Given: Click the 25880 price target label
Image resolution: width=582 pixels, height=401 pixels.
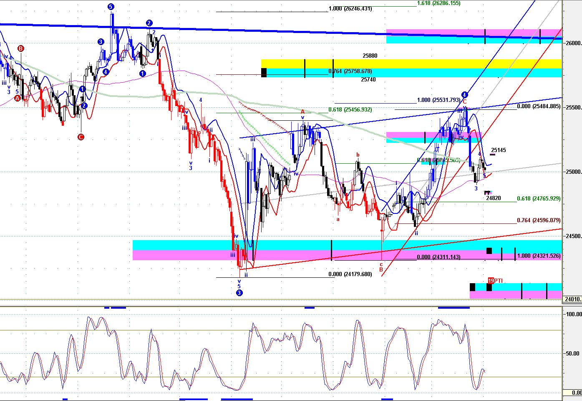Looking at the screenshot, I should pyautogui.click(x=370, y=56).
